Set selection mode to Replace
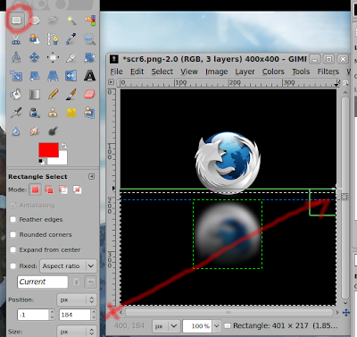 (x=35, y=190)
